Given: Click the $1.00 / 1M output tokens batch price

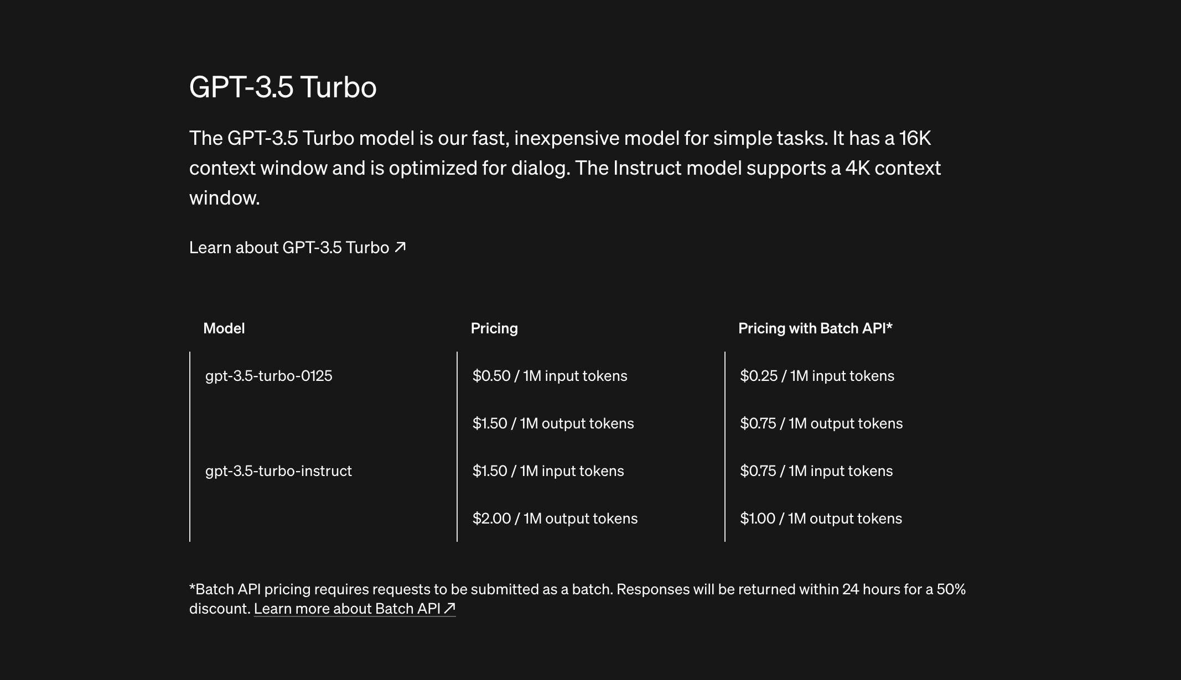Looking at the screenshot, I should coord(821,519).
